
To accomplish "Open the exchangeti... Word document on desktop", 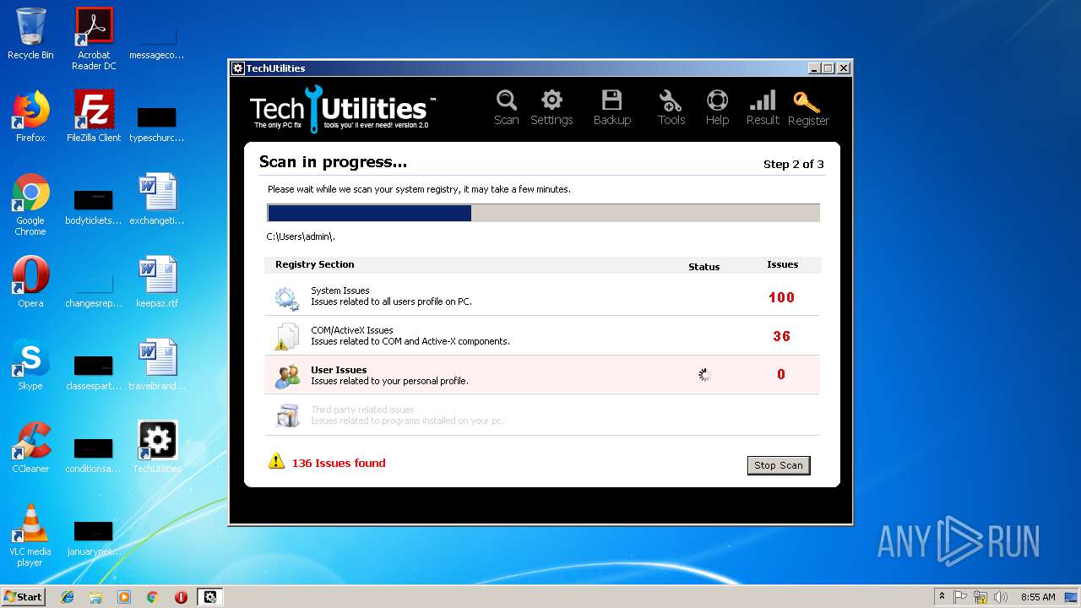I will tap(157, 199).
